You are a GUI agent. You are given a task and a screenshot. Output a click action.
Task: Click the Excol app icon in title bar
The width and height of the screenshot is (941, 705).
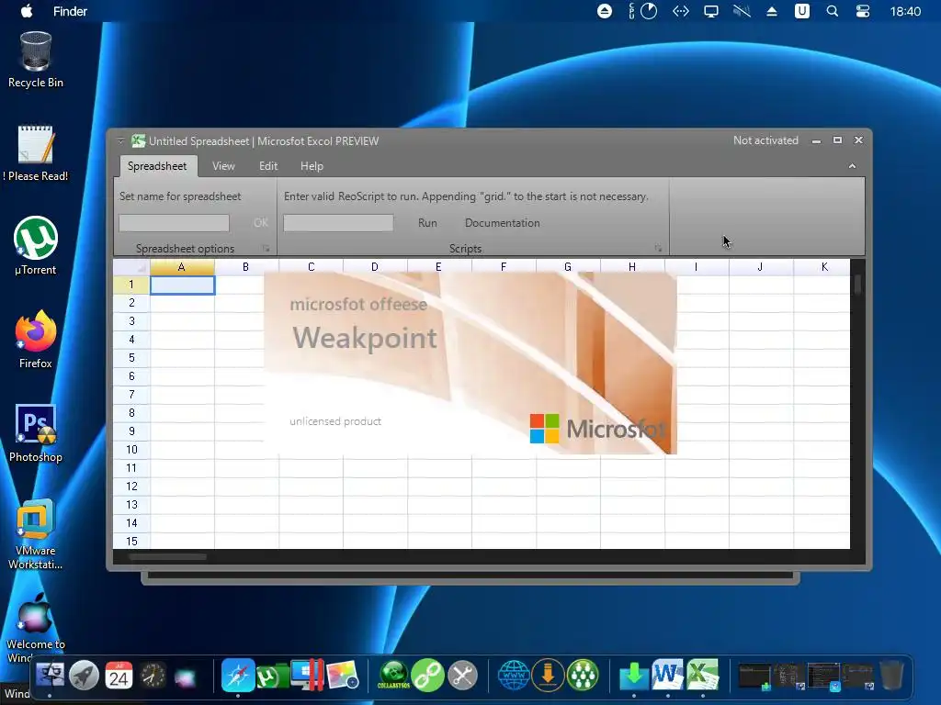[x=138, y=140]
